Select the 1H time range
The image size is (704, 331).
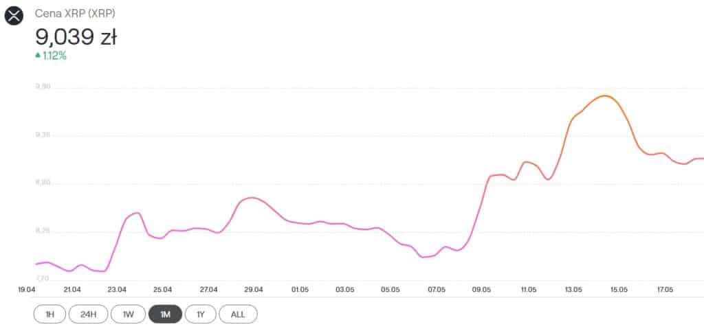tap(49, 314)
